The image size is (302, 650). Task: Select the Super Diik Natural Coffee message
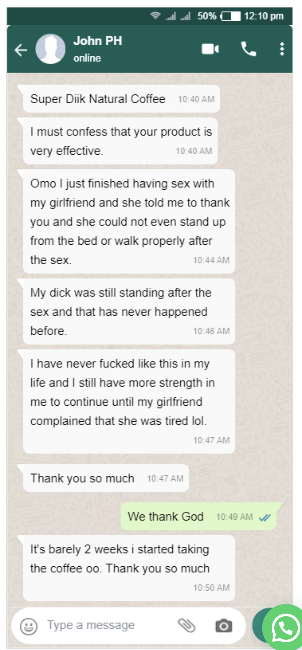(x=121, y=99)
